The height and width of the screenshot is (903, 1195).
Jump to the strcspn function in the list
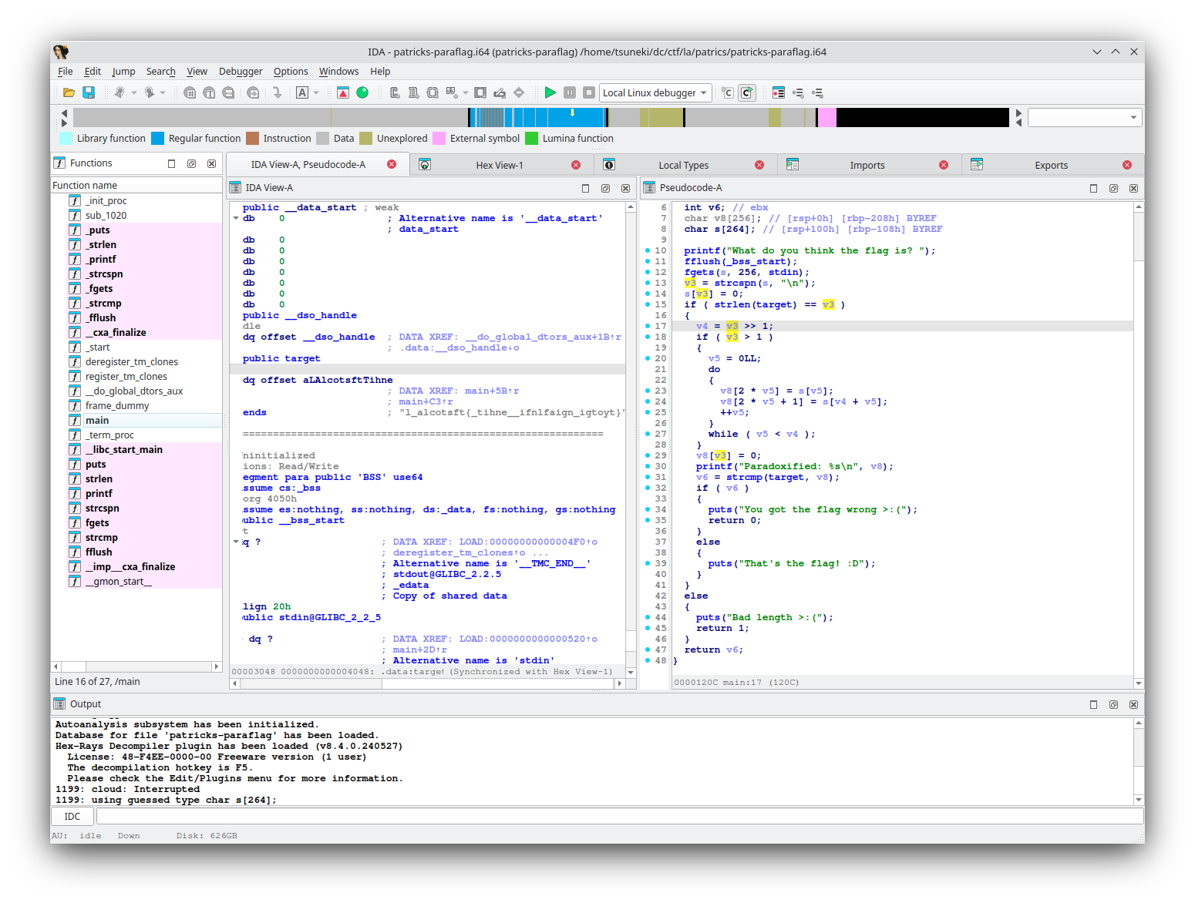(x=101, y=508)
